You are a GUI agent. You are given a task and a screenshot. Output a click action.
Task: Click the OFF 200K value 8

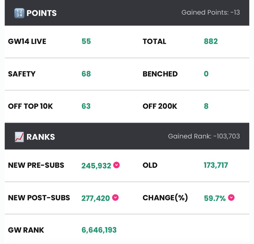pyautogui.click(x=206, y=106)
